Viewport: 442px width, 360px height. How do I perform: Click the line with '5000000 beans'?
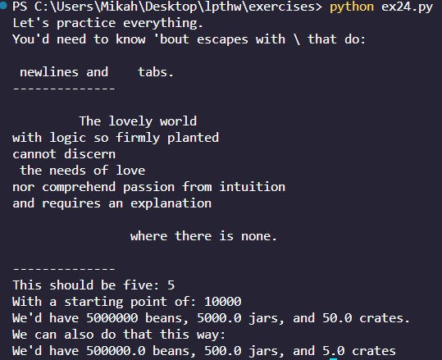click(211, 318)
